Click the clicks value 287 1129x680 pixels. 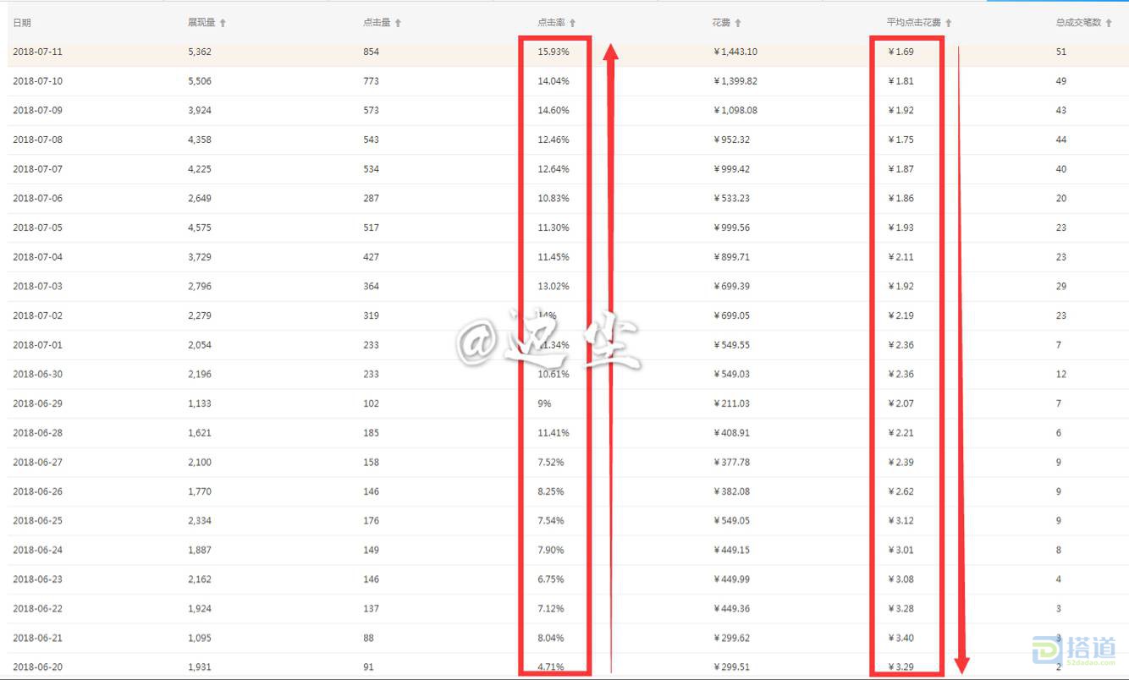point(371,199)
